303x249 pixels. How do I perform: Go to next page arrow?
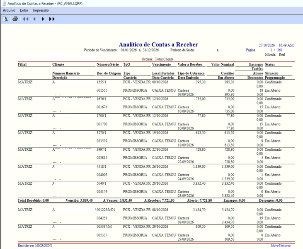(43, 19)
